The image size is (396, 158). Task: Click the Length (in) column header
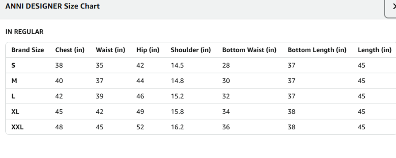(x=374, y=50)
